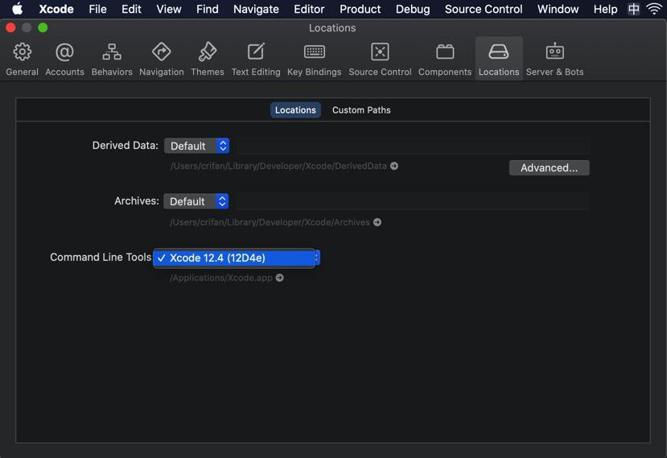Zoom the window with the green button
Screen dimensions: 667x458
coord(43,28)
